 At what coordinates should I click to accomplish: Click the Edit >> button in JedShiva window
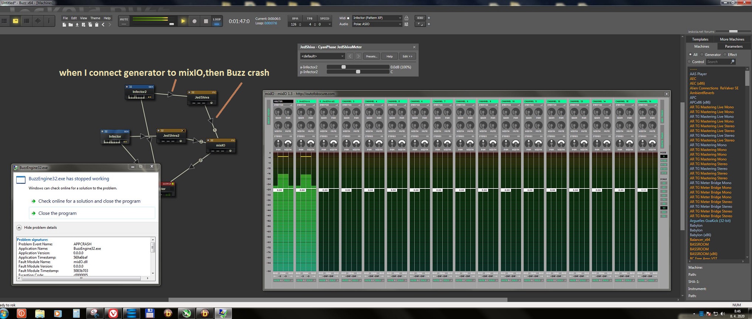(x=408, y=56)
